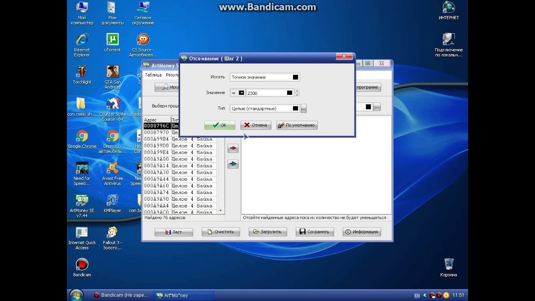
Task: Click the Значение input field containing 2300
Action: (266, 93)
